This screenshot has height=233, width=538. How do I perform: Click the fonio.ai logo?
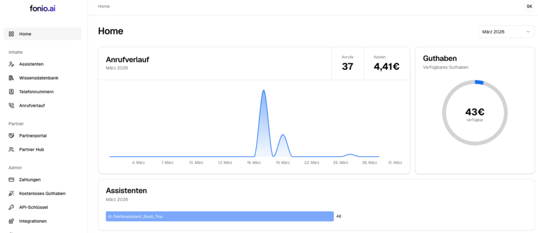pyautogui.click(x=42, y=7)
